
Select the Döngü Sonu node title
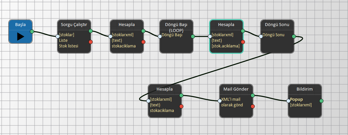(277, 24)
